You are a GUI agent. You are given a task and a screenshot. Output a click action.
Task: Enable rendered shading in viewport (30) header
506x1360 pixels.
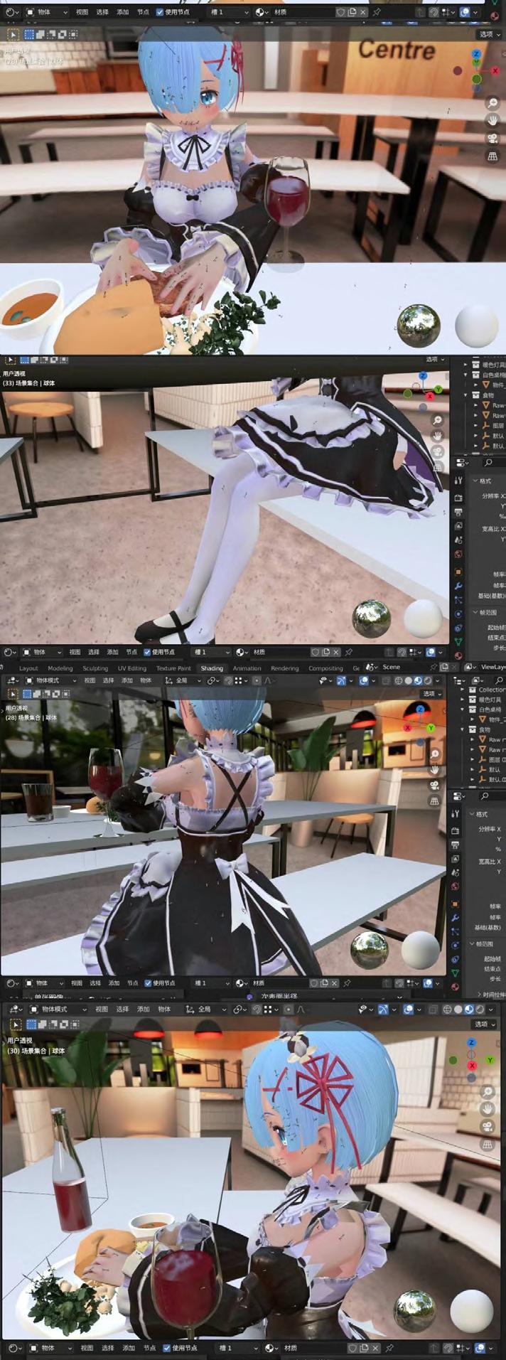tap(479, 1010)
